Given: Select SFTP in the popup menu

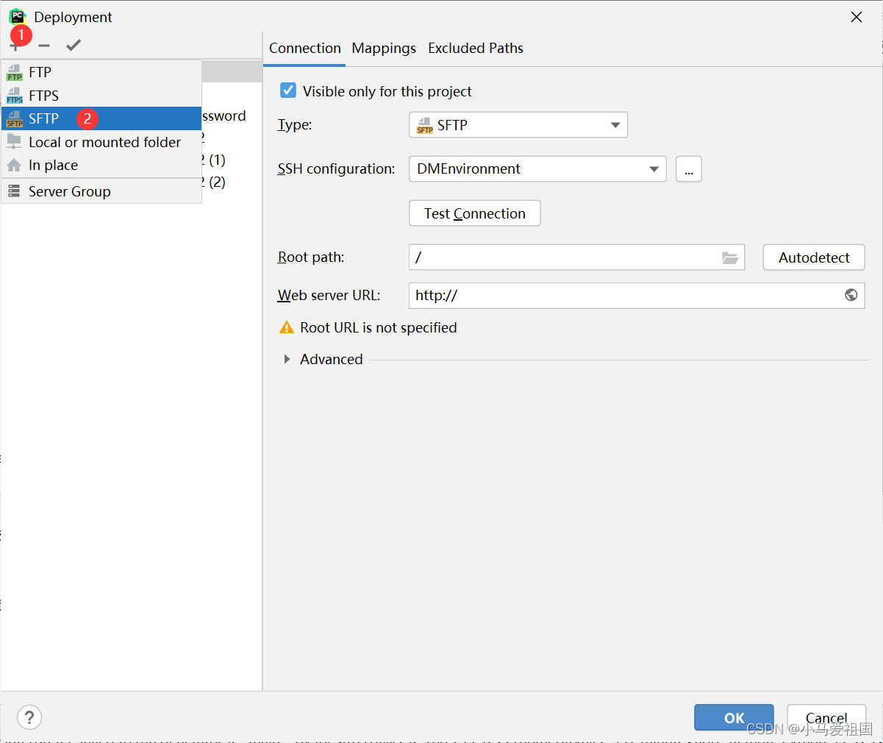Looking at the screenshot, I should tap(101, 118).
